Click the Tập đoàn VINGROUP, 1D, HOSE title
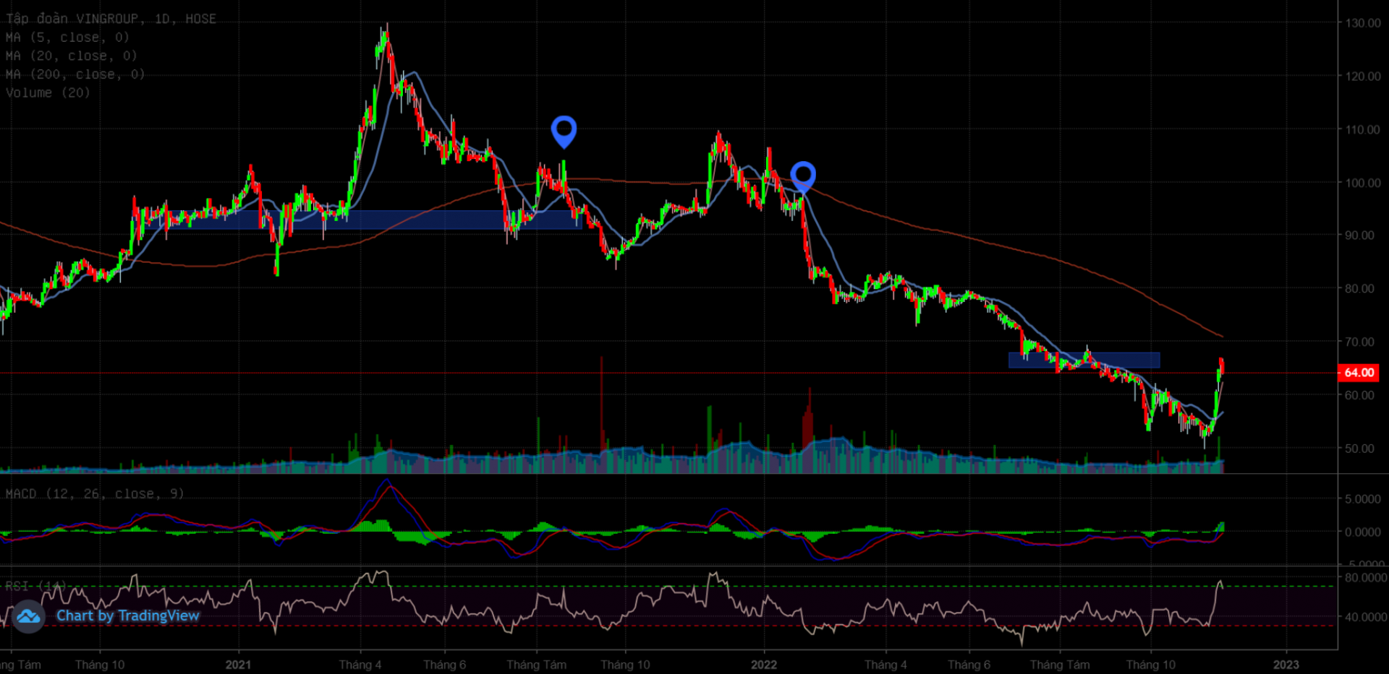Viewport: 1389px width, 674px height. (111, 19)
